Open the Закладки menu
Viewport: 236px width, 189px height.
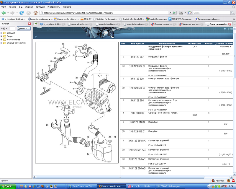[x=40, y=7]
